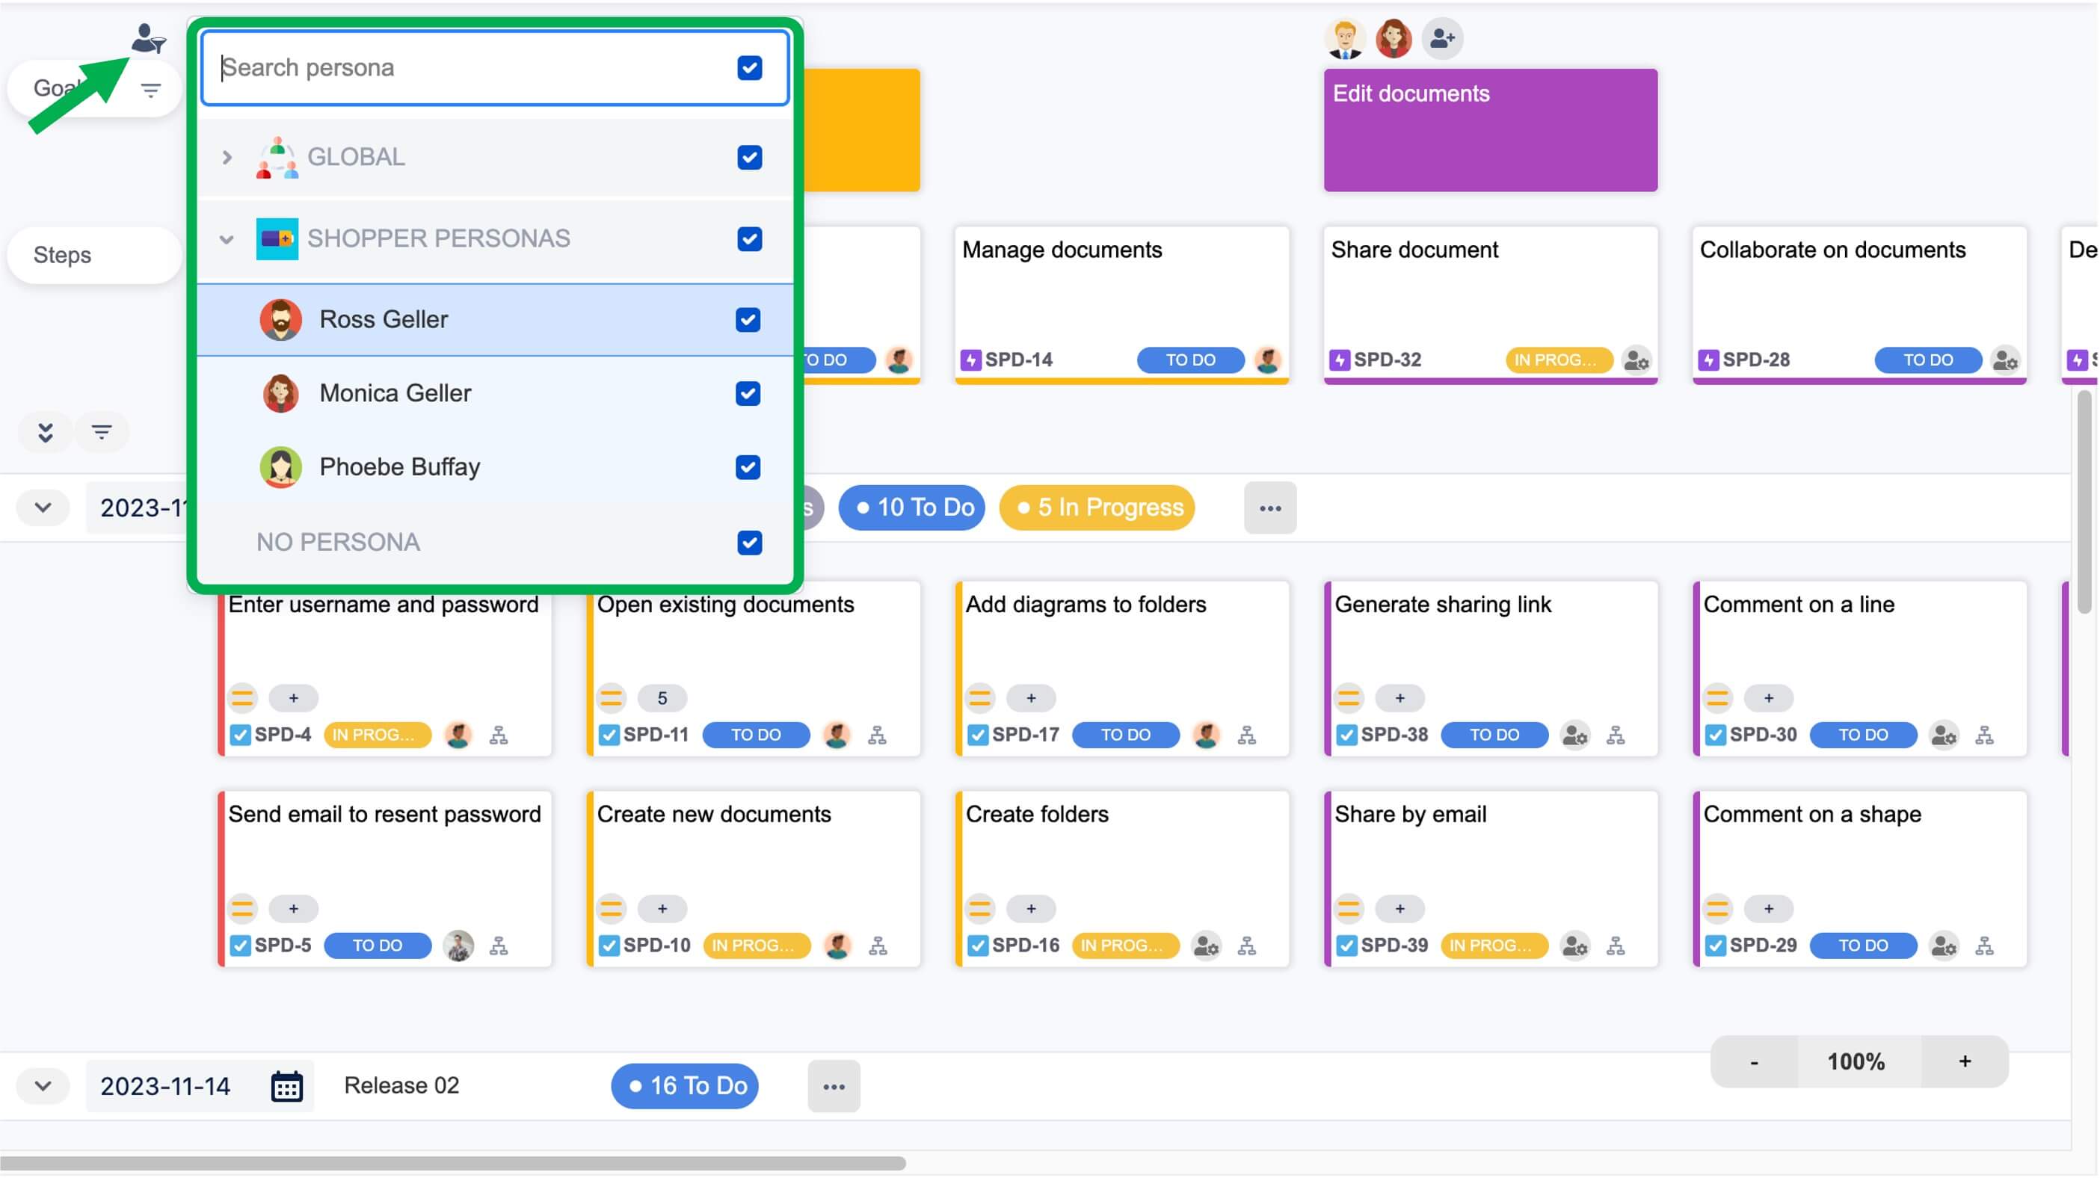
Task: Select the SHOPPER PERSONAS group label
Action: point(439,239)
